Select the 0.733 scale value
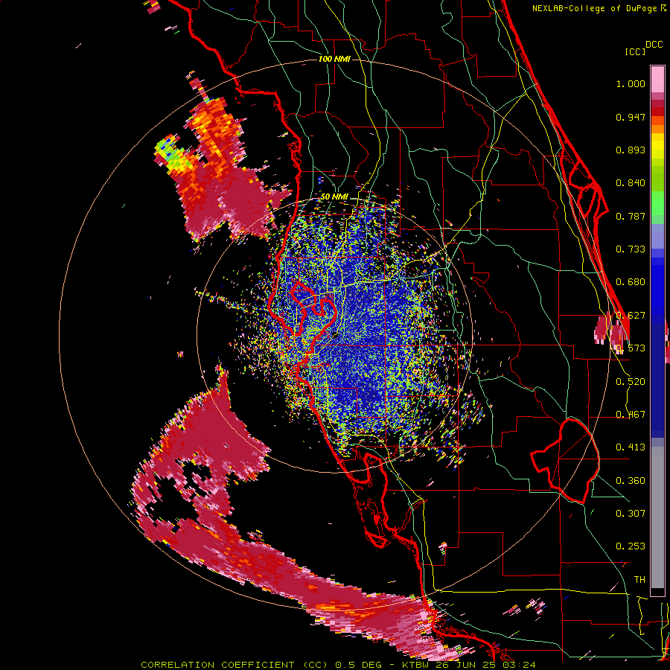Viewport: 670px width, 670px height. tap(631, 249)
